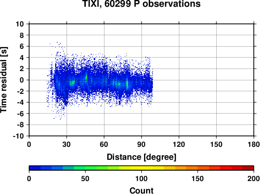The width and height of the screenshot is (260, 194).
Task: Select the y-axis tick label "4"
Action: 22,58
